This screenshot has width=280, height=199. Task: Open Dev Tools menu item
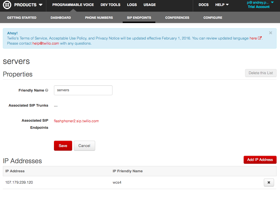tap(110, 5)
